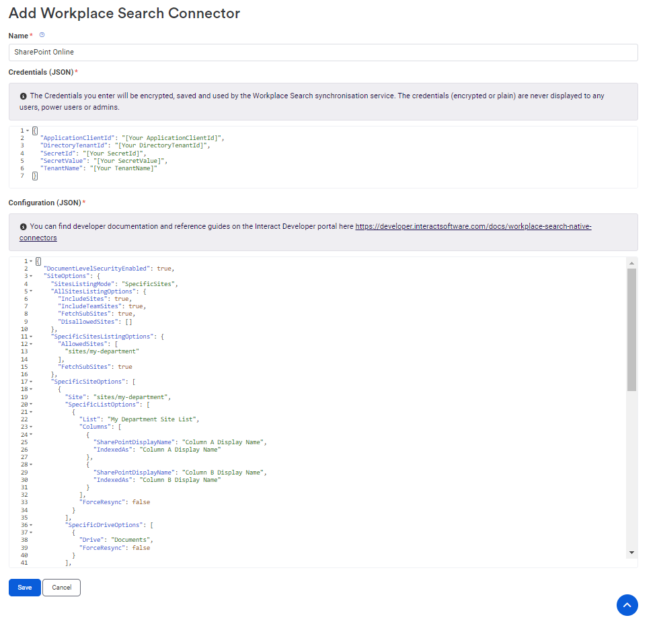Fold the AllSitesListingOptions block at line 5
The height and width of the screenshot is (628, 657).
point(31,291)
